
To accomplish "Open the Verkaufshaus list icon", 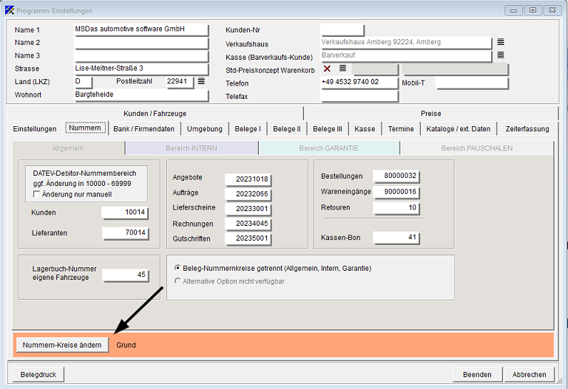I will (501, 42).
